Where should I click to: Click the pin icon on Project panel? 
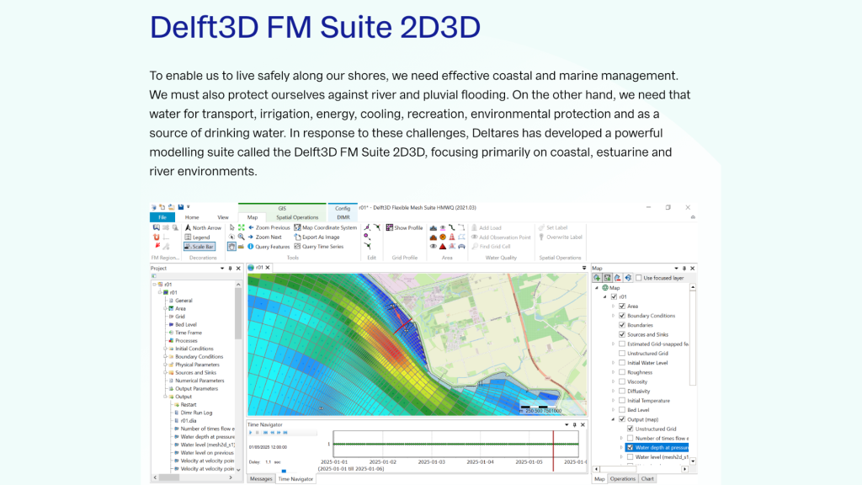231,269
